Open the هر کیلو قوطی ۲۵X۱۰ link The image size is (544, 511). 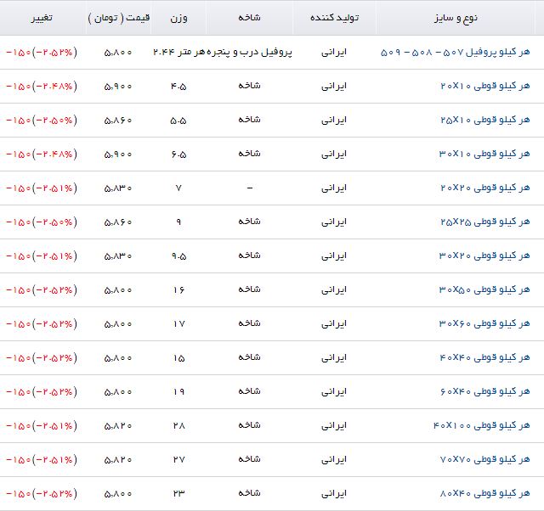[x=485, y=120]
